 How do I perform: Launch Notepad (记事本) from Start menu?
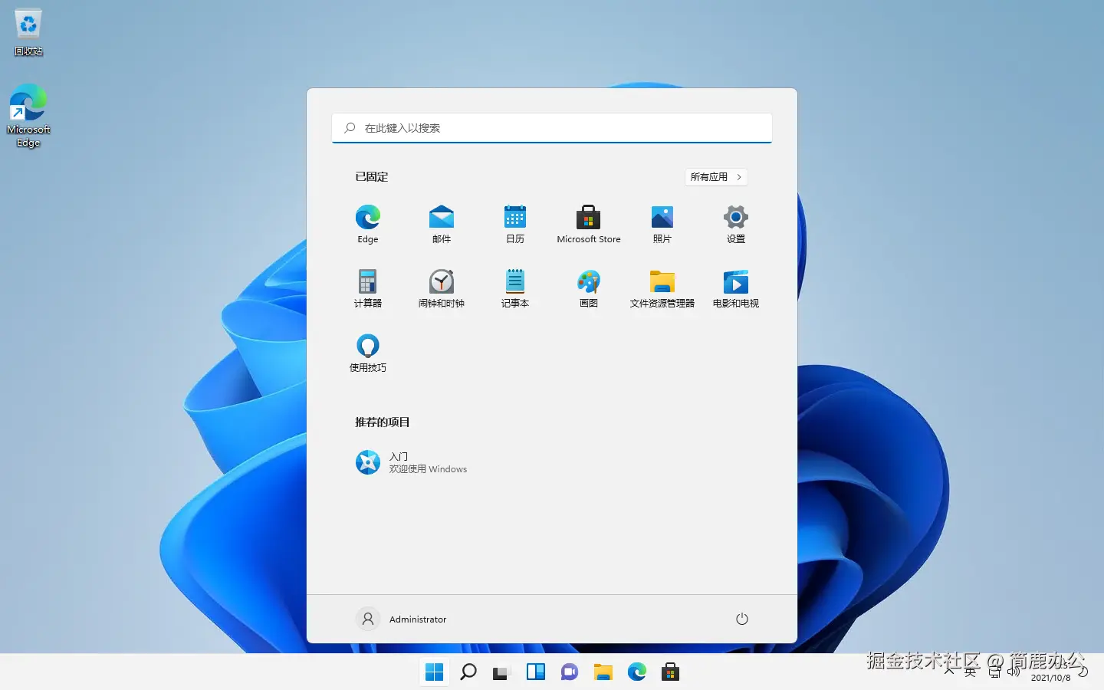coord(514,288)
